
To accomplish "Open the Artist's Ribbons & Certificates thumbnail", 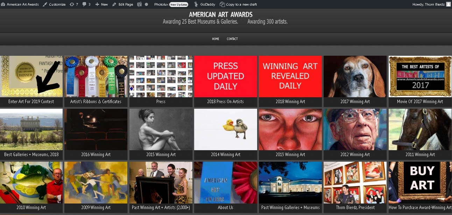I will point(96,76).
